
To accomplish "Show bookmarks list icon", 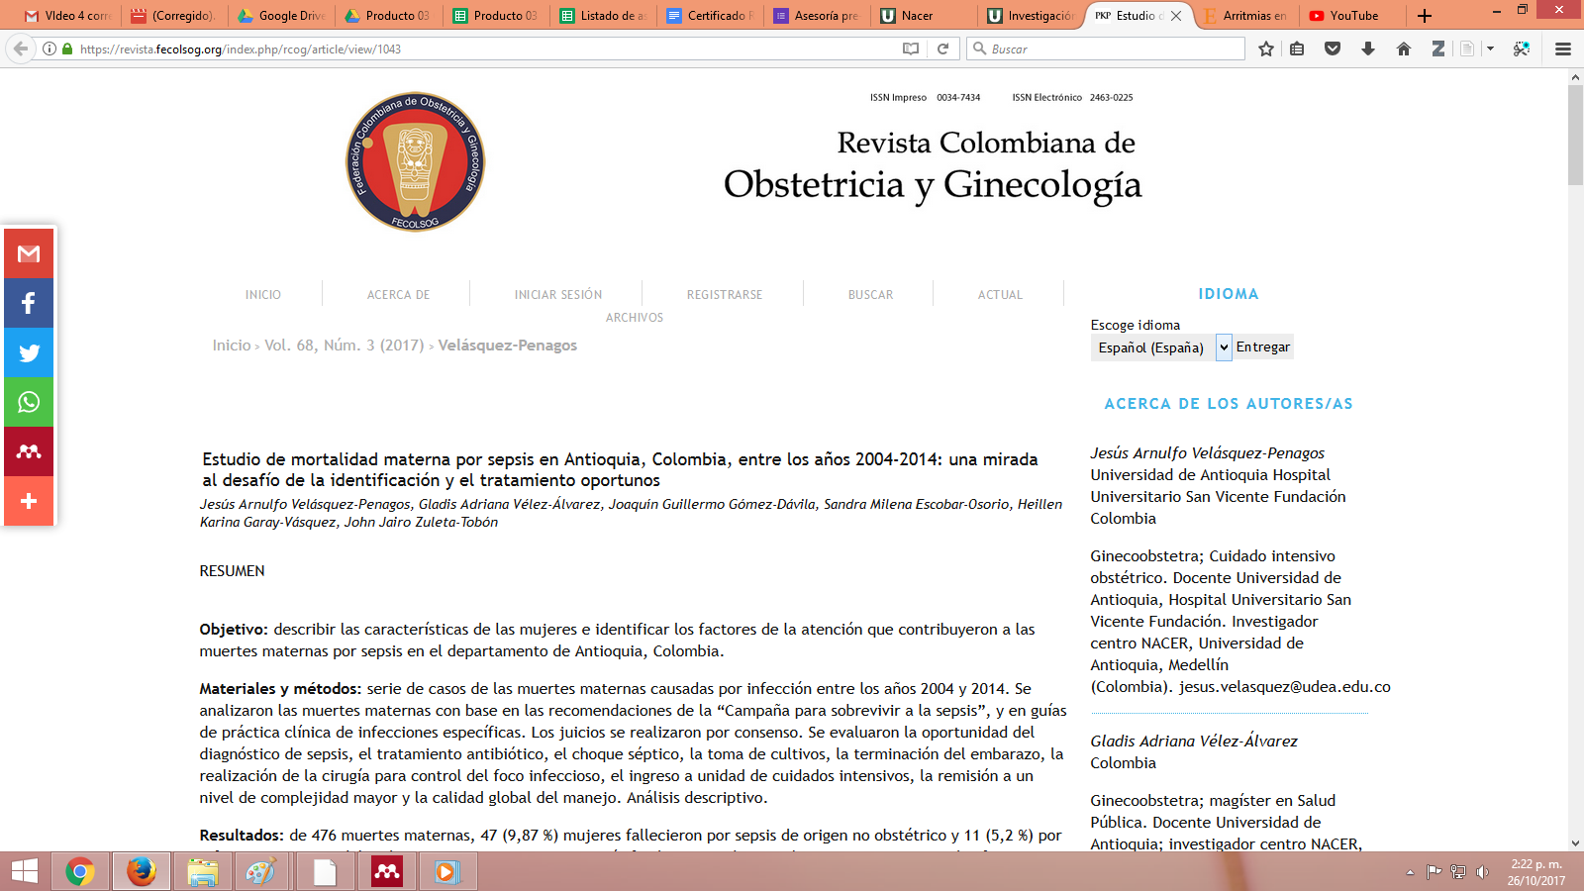I will [1297, 49].
